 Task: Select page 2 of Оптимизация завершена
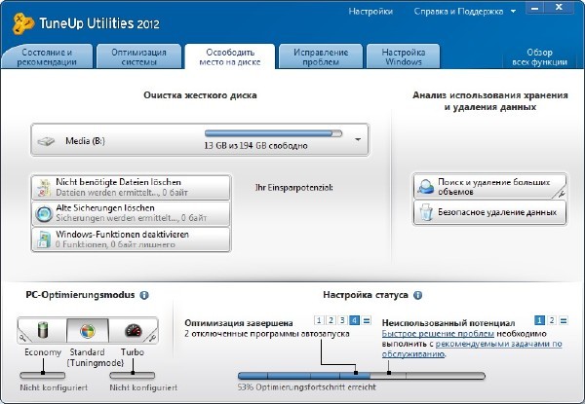pyautogui.click(x=331, y=320)
